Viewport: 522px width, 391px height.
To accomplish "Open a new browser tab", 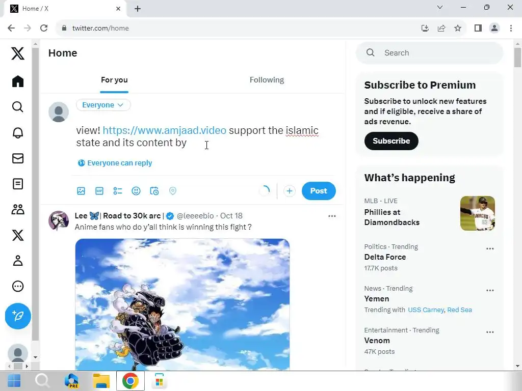I will [x=138, y=9].
